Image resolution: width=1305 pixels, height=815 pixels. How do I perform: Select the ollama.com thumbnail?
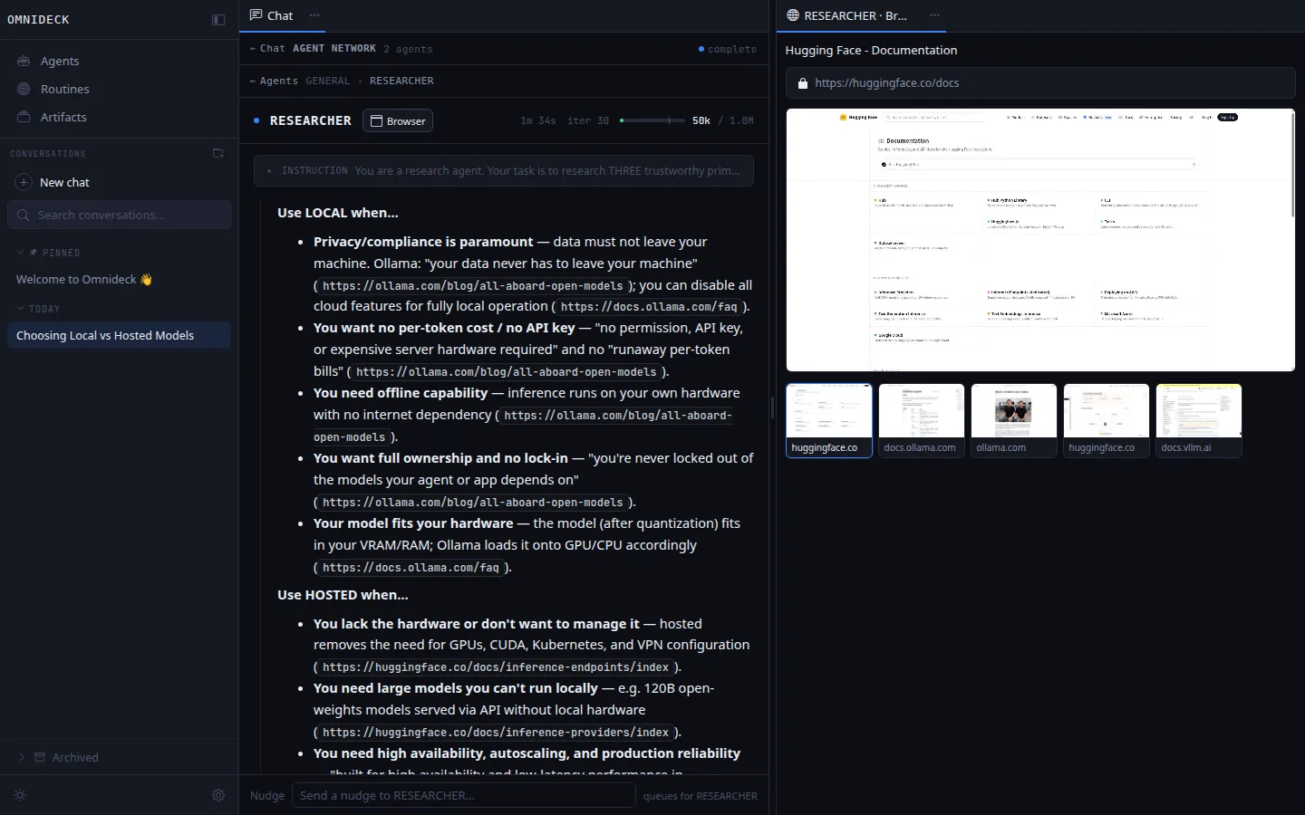pos(1014,420)
